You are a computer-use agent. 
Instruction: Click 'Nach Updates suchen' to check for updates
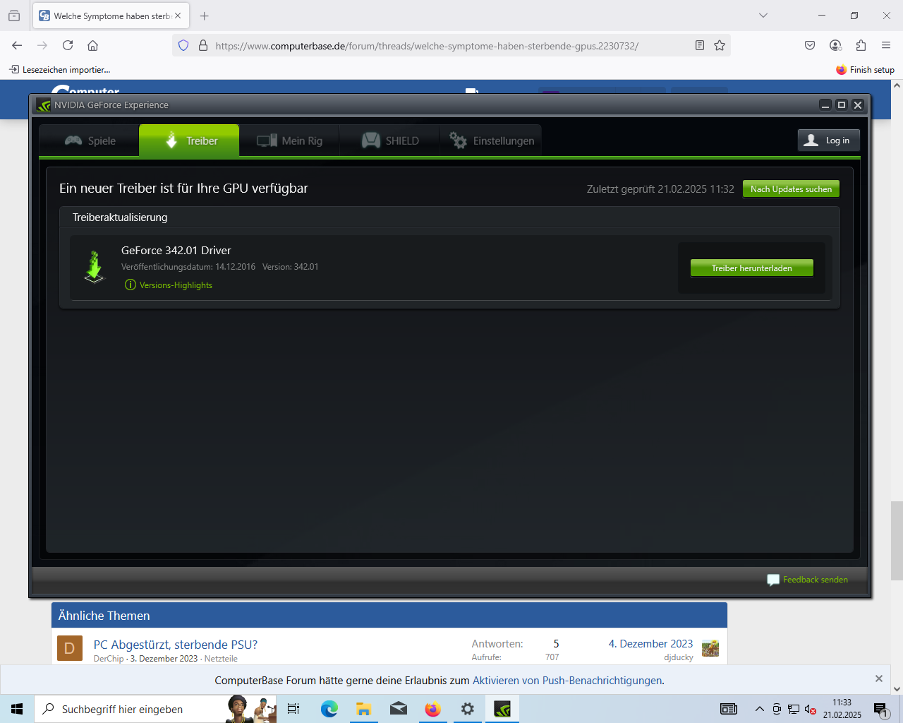tap(791, 189)
